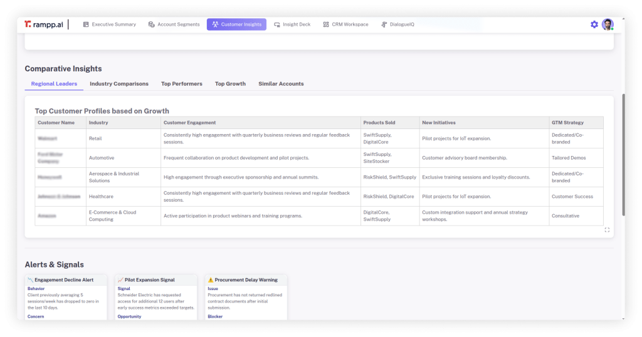Go to Account Segments
642x337 pixels.
[174, 24]
